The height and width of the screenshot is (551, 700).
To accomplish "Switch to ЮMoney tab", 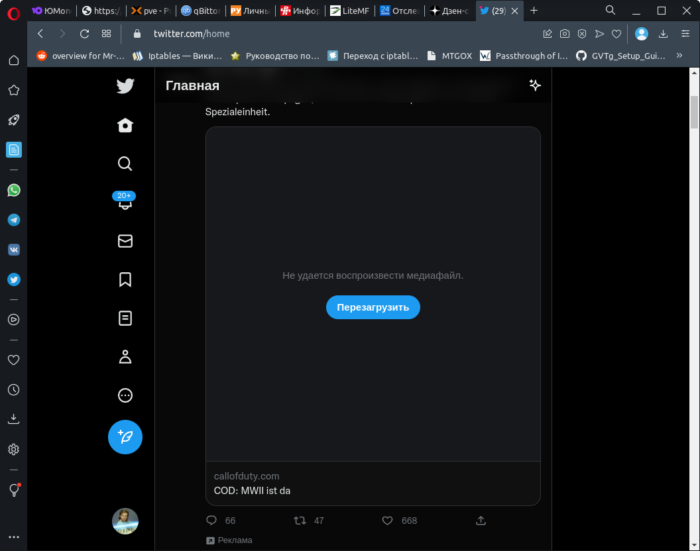I will [x=52, y=11].
